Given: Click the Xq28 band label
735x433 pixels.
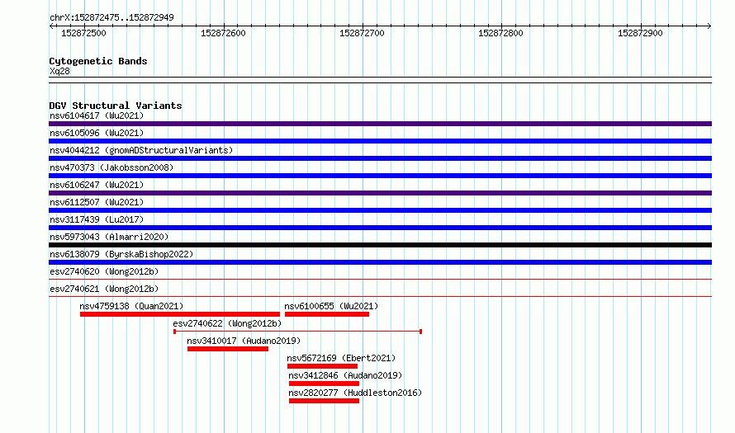Looking at the screenshot, I should pos(59,71).
